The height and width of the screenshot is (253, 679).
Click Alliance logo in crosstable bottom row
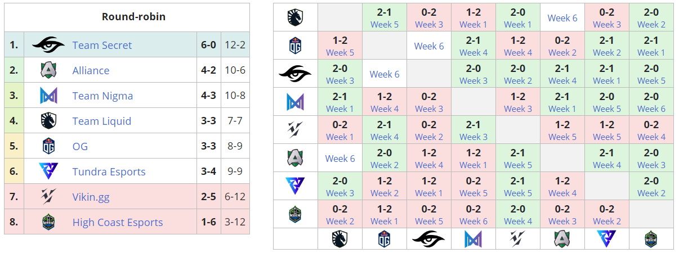[562, 239]
